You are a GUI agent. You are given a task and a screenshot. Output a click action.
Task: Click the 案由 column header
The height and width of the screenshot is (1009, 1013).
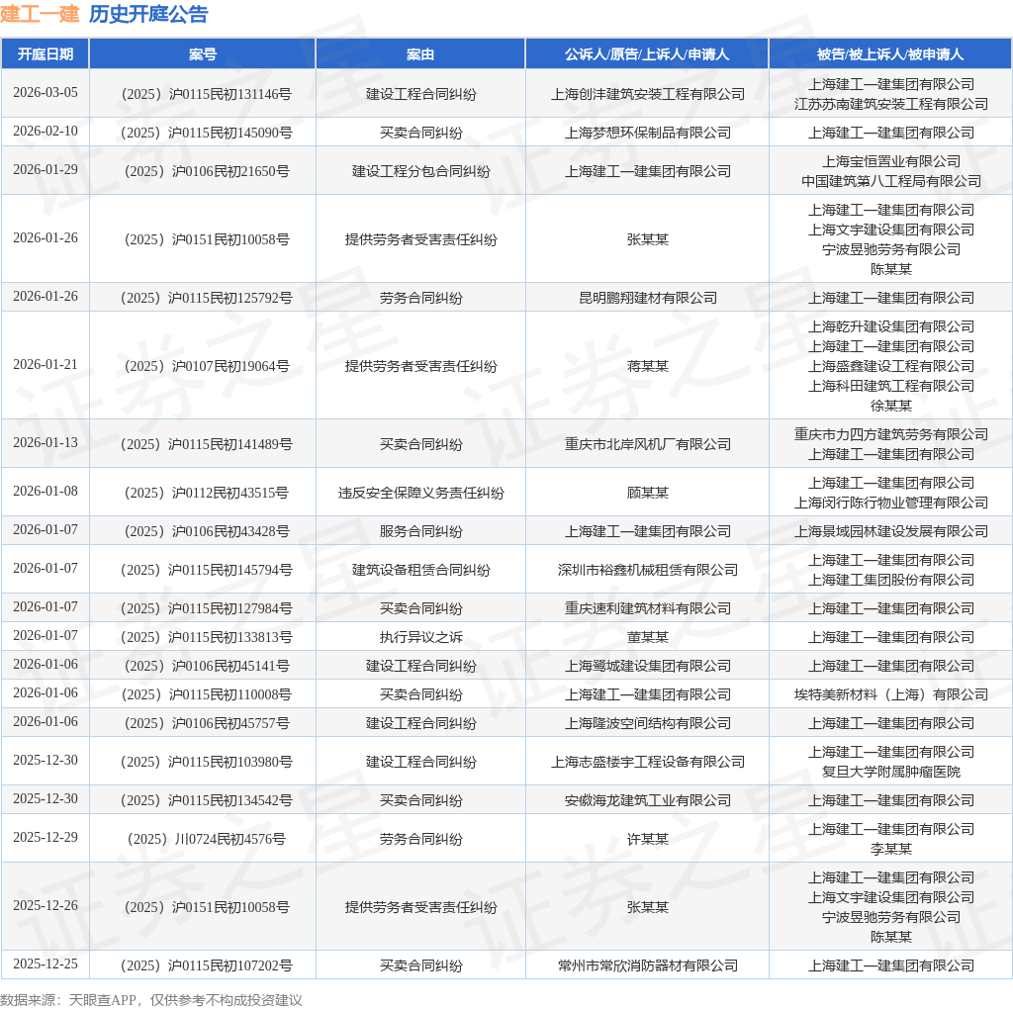[420, 54]
